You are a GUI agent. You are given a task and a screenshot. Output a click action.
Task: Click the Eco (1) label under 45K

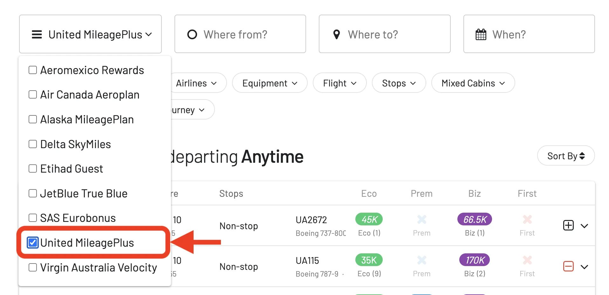point(369,233)
